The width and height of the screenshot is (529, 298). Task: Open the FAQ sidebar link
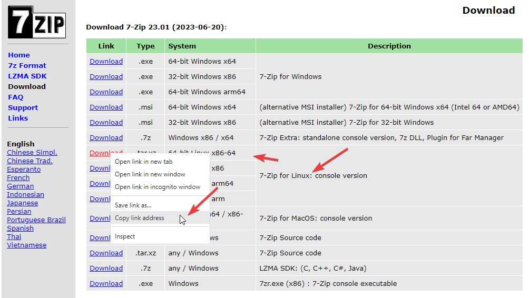coord(16,97)
